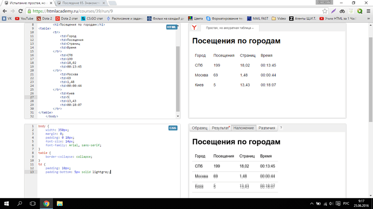Open CS:GO стат bookmark
The height and width of the screenshot is (209, 373).
coord(92,18)
